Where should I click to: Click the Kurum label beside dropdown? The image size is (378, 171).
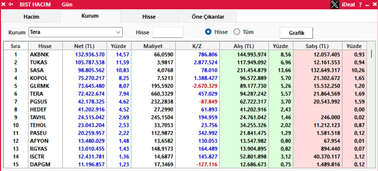tap(17, 32)
